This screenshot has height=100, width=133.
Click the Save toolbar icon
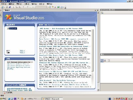[x=7, y=7]
